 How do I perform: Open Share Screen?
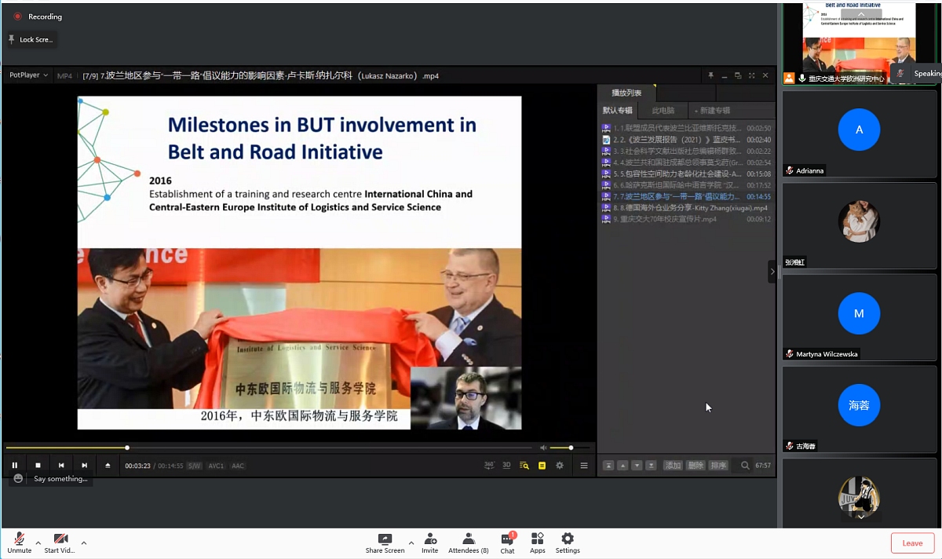(385, 543)
